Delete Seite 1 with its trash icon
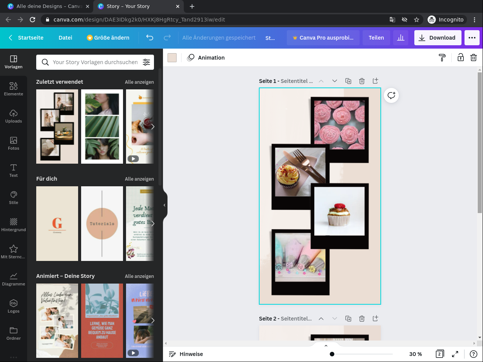483x362 pixels. click(x=362, y=81)
